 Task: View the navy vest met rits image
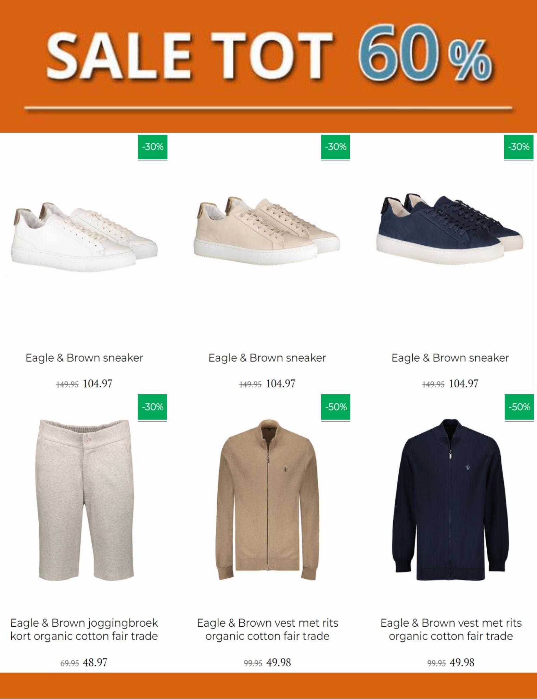click(450, 499)
